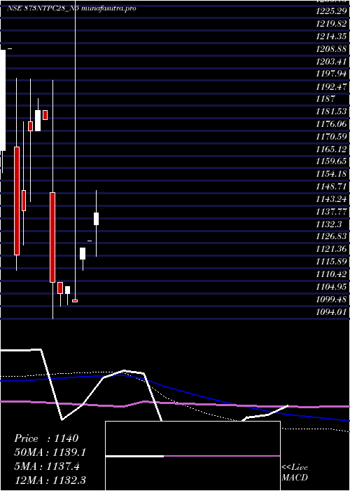Select the 1225.29 price axis label
Viewport: 350px width, 491px height.
(331, 13)
